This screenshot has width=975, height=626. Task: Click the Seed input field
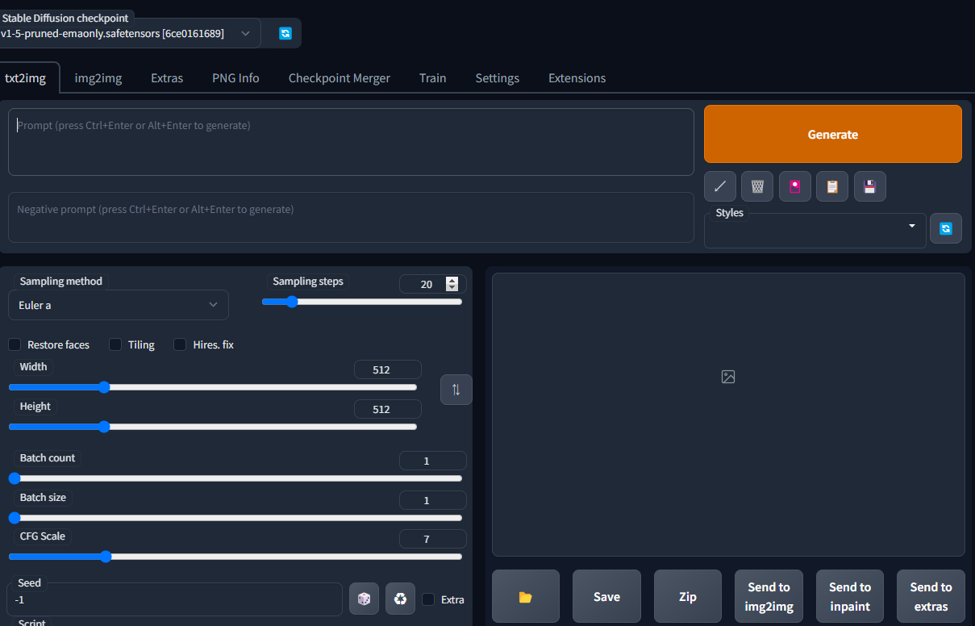(175, 599)
